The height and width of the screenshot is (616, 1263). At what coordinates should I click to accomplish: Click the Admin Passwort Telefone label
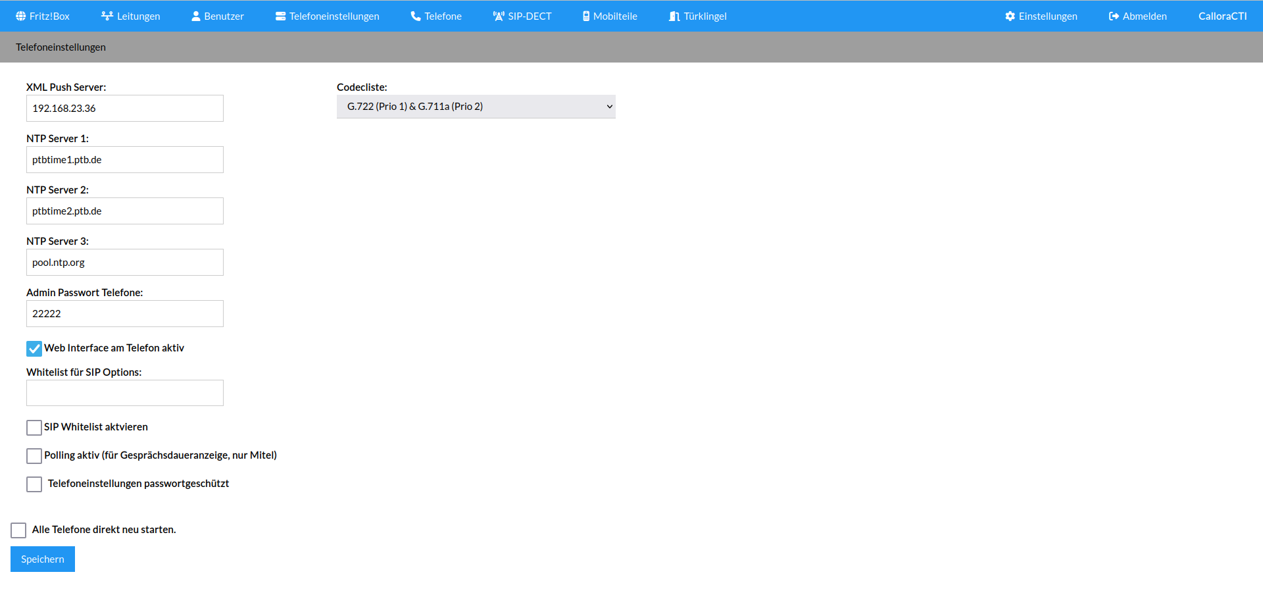pyautogui.click(x=84, y=293)
